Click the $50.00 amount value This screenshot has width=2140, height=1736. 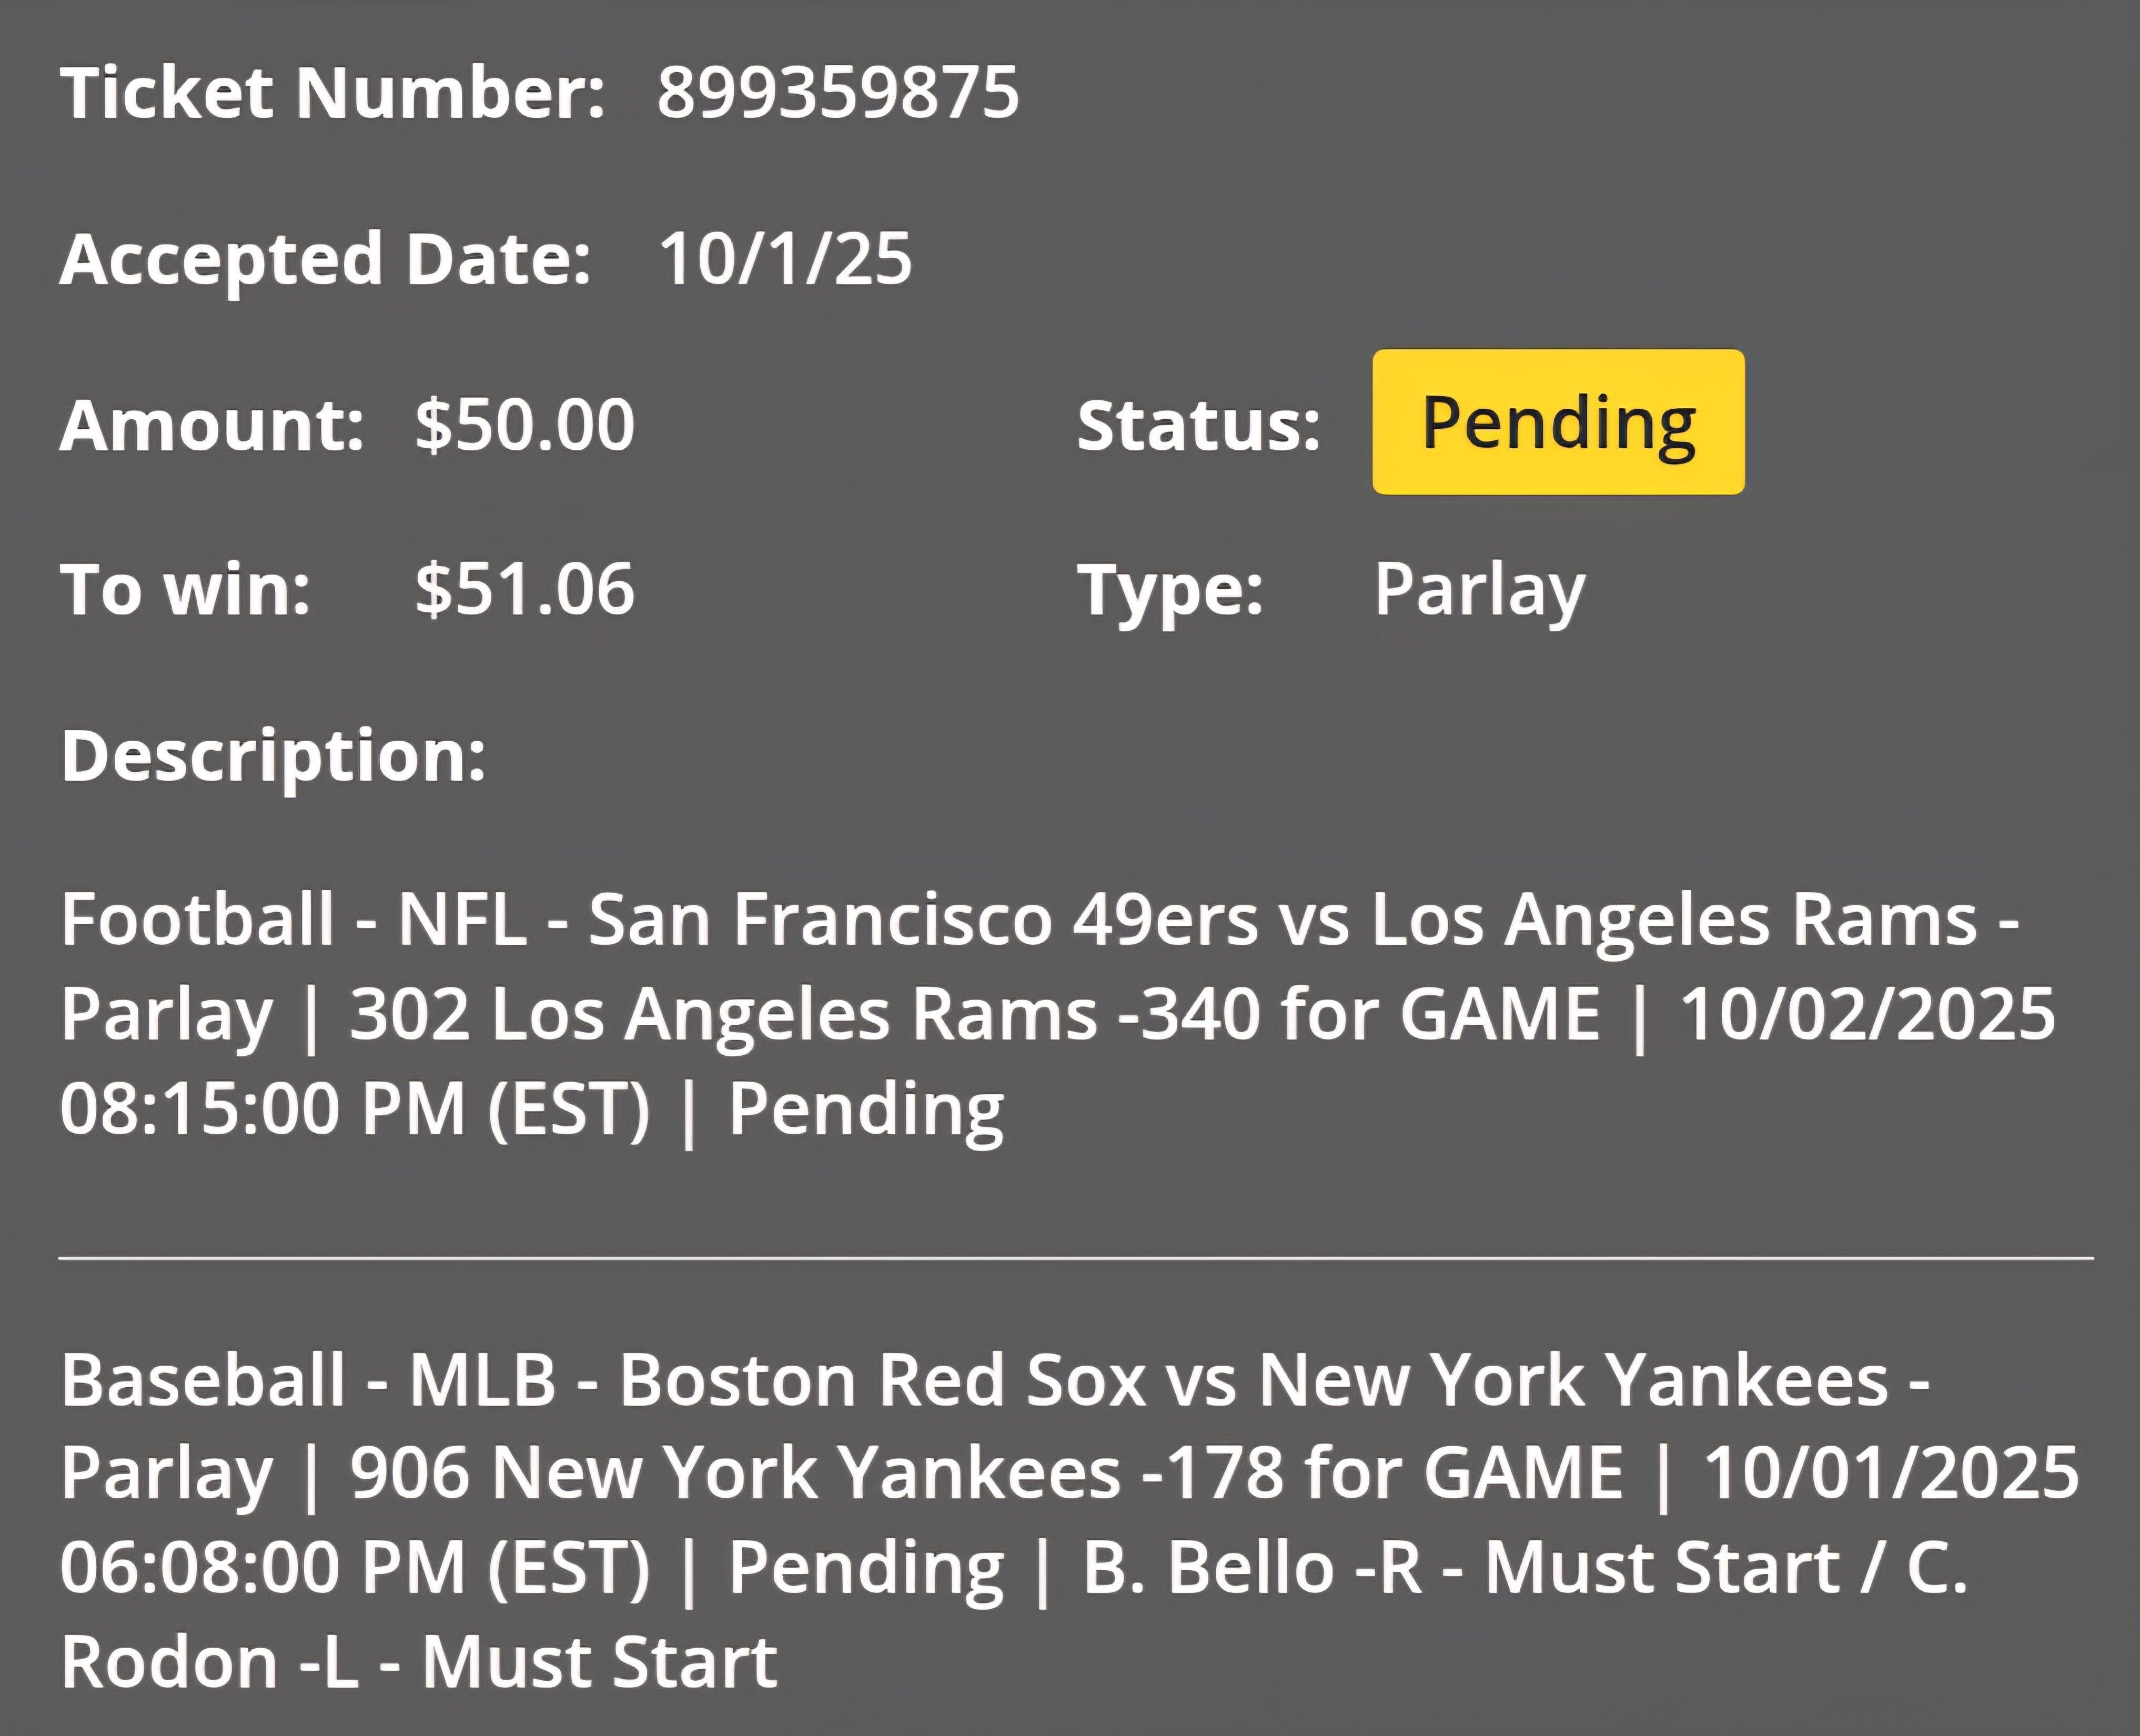[525, 425]
